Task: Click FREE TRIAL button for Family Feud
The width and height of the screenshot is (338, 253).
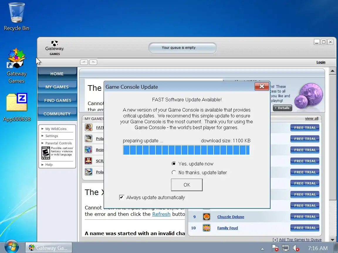Action: click(305, 228)
